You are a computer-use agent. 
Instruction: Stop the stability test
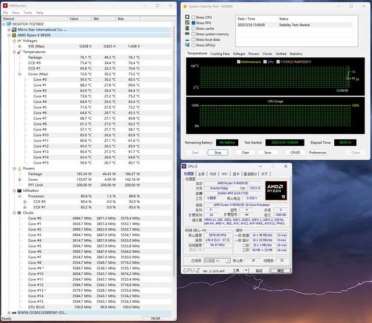tap(218, 152)
